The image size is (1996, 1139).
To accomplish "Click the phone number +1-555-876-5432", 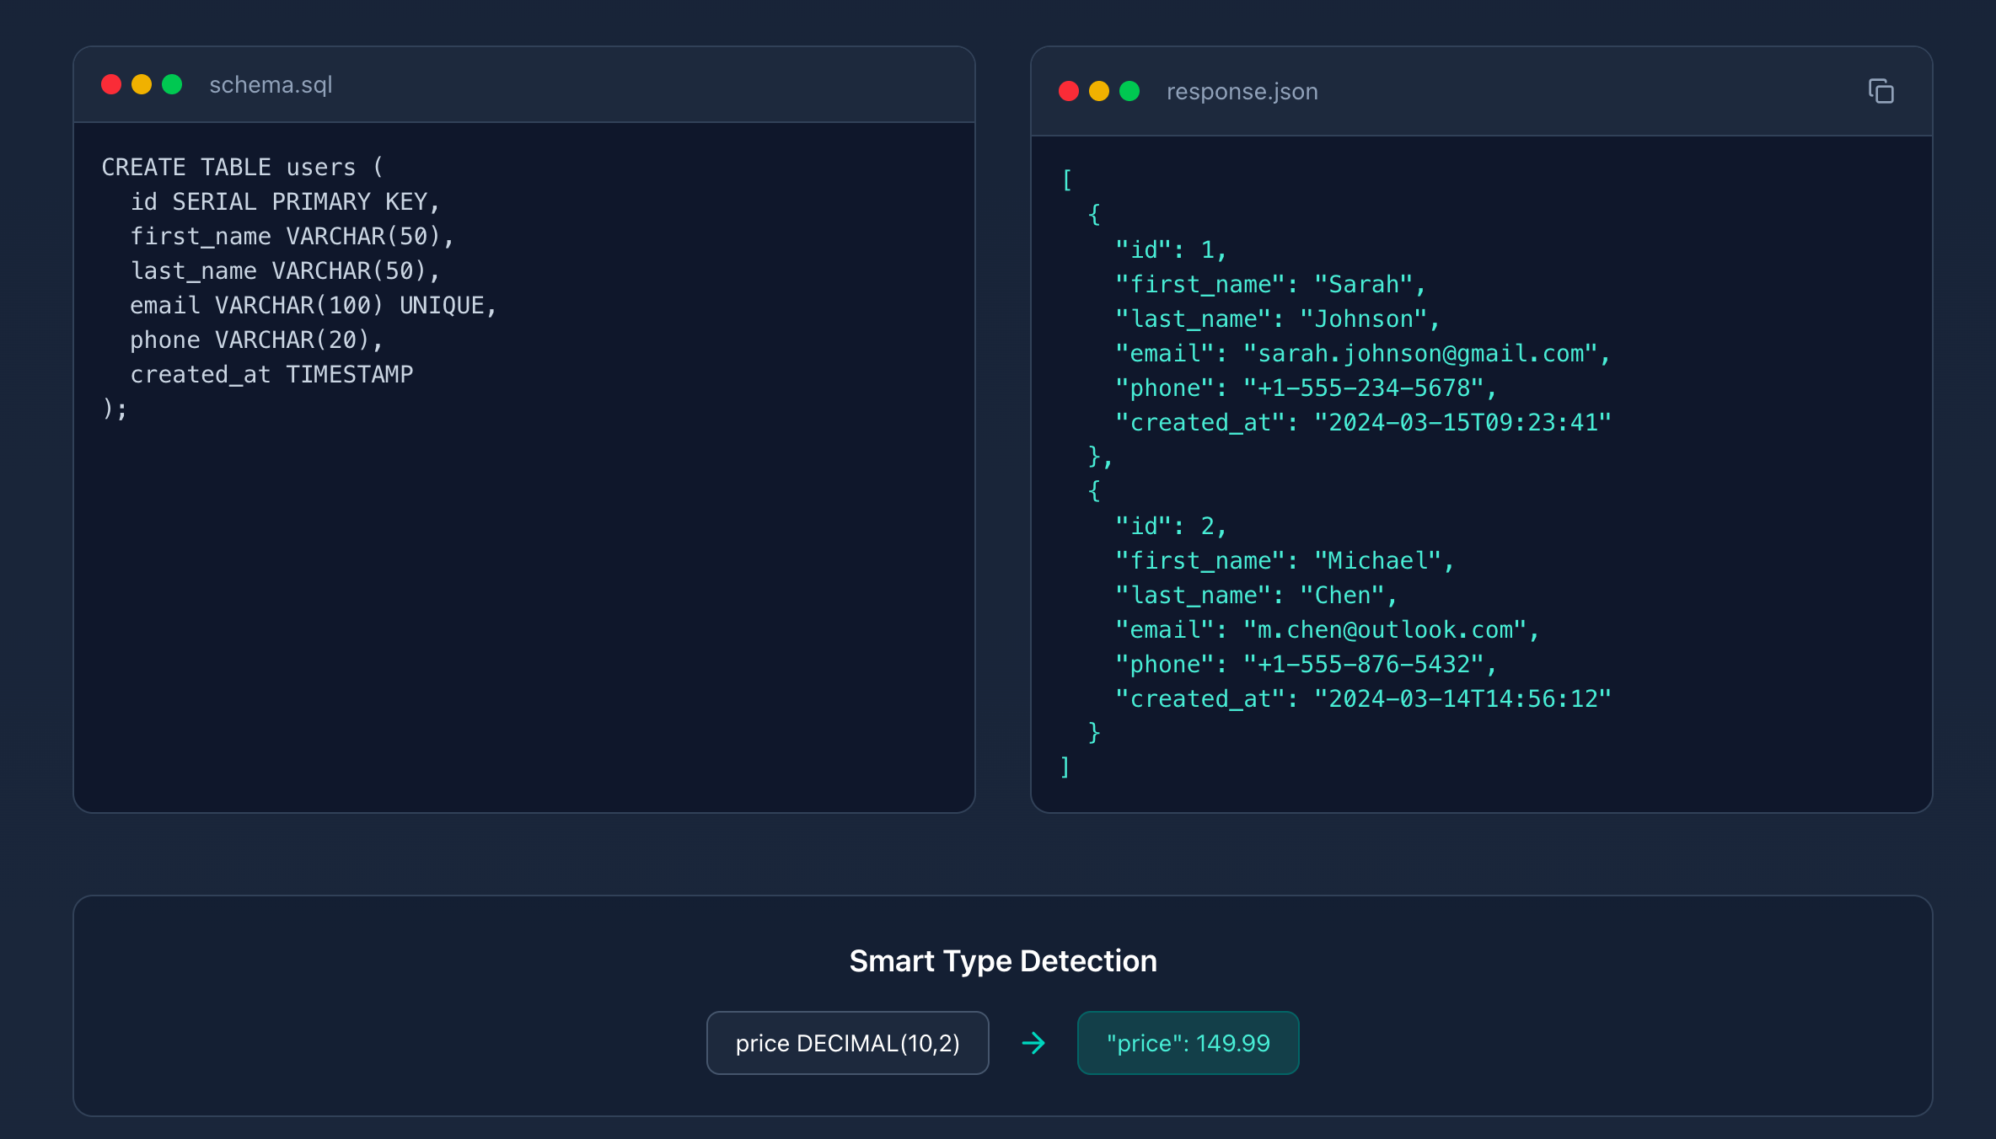I will click(x=1363, y=664).
